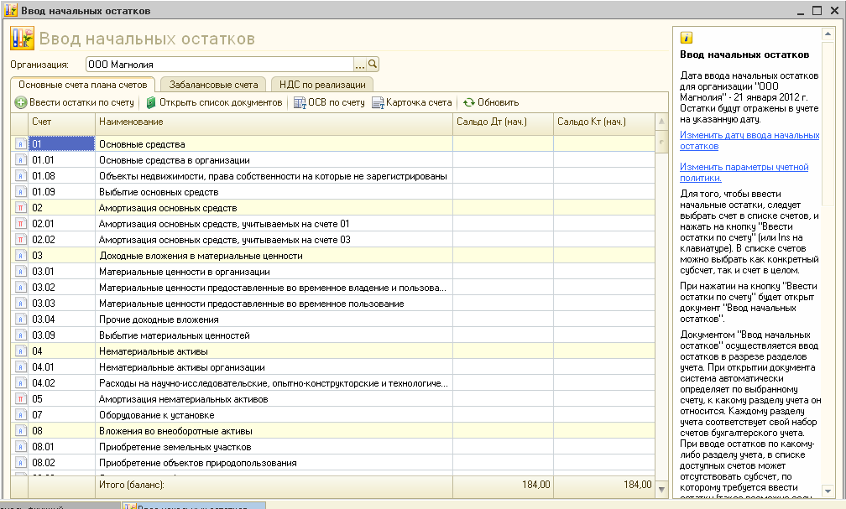Click the account icon of row 07
The width and height of the screenshot is (846, 509).
(x=20, y=414)
